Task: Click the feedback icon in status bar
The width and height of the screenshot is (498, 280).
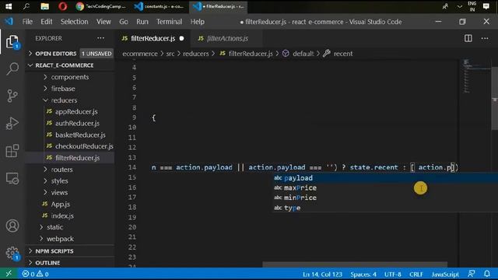Action: click(472, 274)
